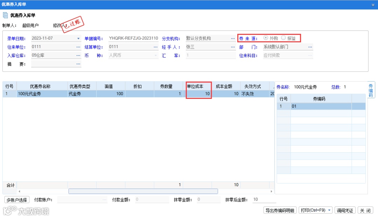Open the 打印(Ctrl+F9) dropdown arrow

pyautogui.click(x=329, y=210)
